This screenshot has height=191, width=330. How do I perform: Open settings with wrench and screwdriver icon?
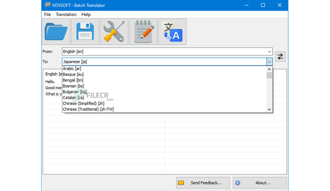[x=114, y=32]
